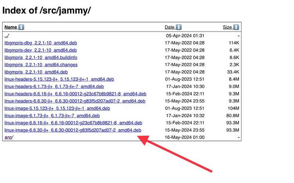Image resolution: width=294 pixels, height=183 pixels.
Task: Click the sort icon beside Size
Action: pos(236,27)
